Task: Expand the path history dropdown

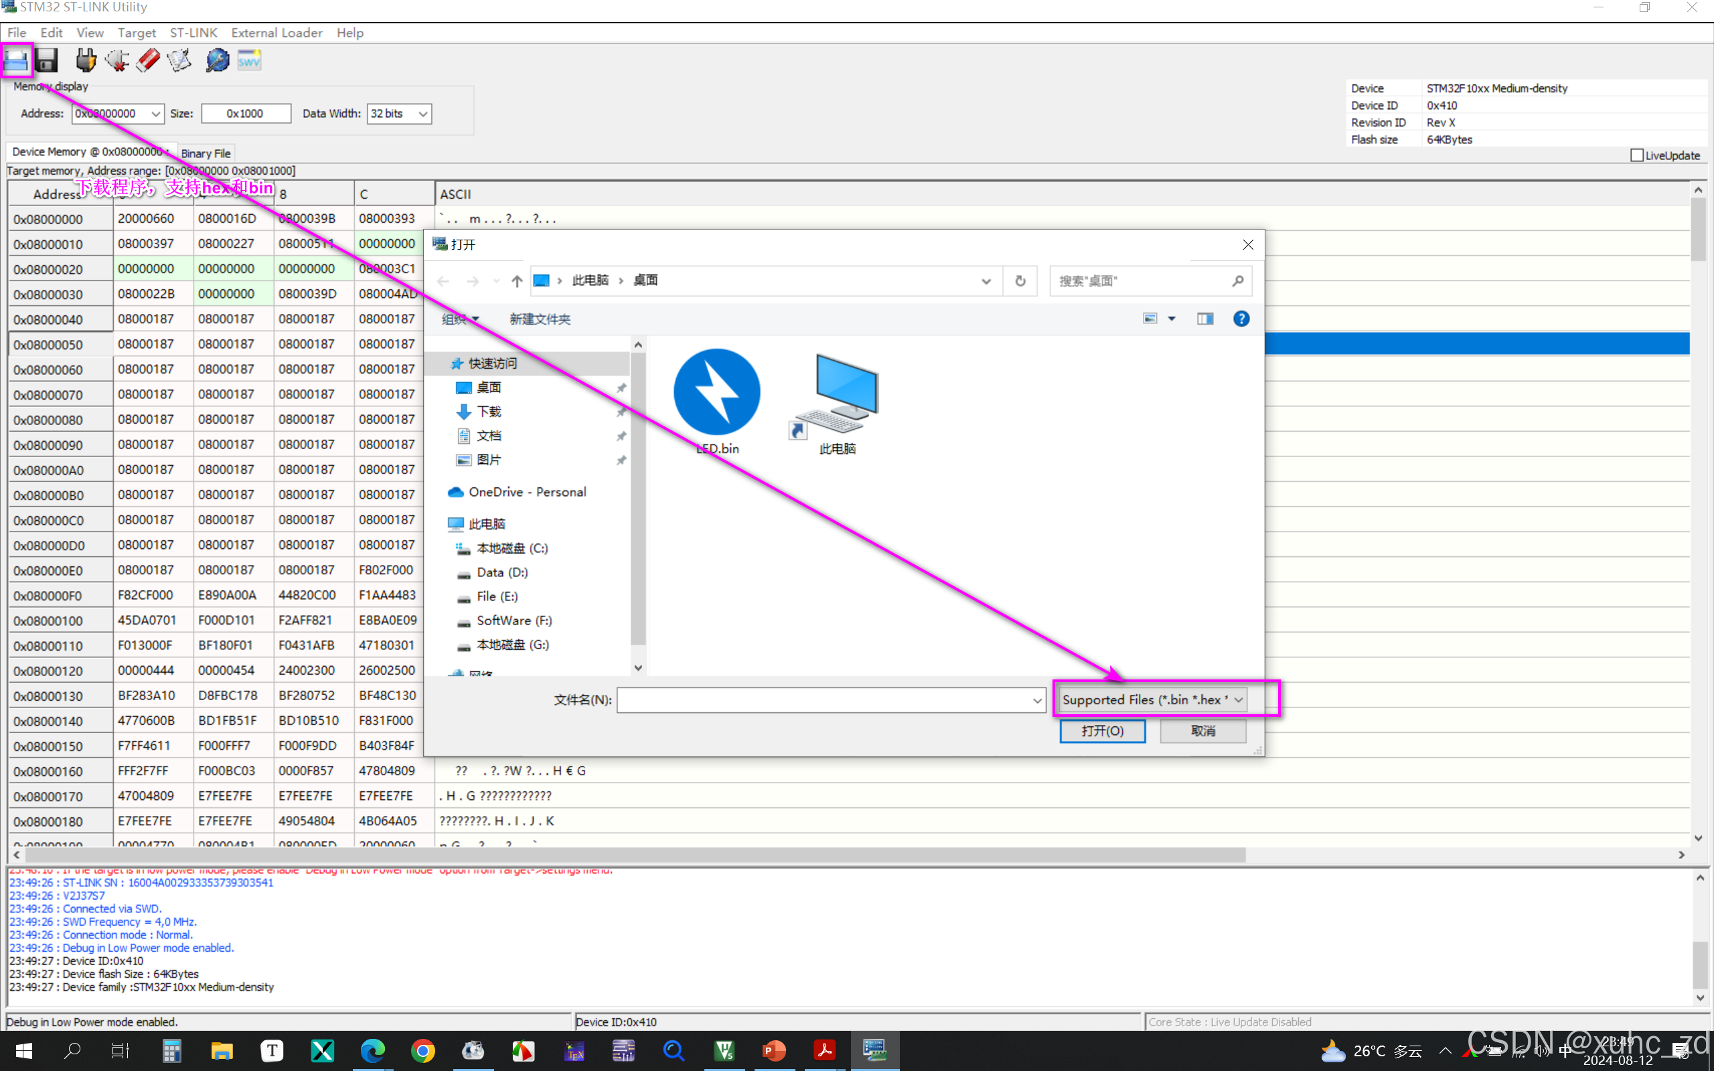Action: click(986, 281)
